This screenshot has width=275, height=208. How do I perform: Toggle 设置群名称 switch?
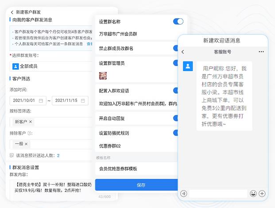point(178,21)
